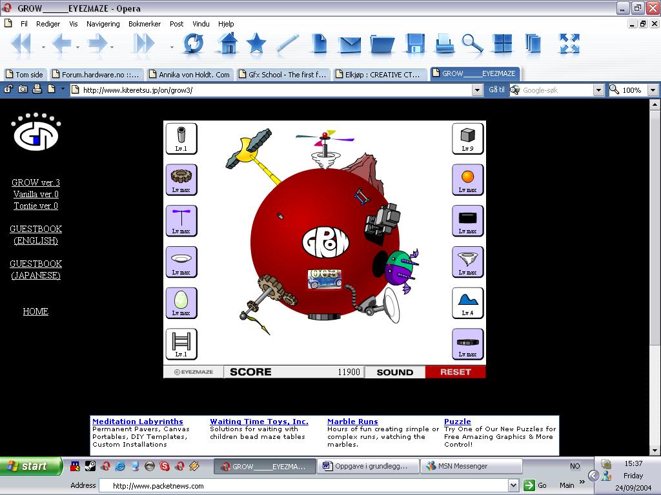Select the blue mountain item Lv.4
The height and width of the screenshot is (495, 661).
coord(468,303)
